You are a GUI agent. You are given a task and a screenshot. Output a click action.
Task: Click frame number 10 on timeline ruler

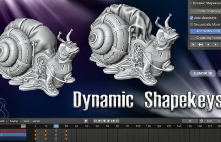46,126
